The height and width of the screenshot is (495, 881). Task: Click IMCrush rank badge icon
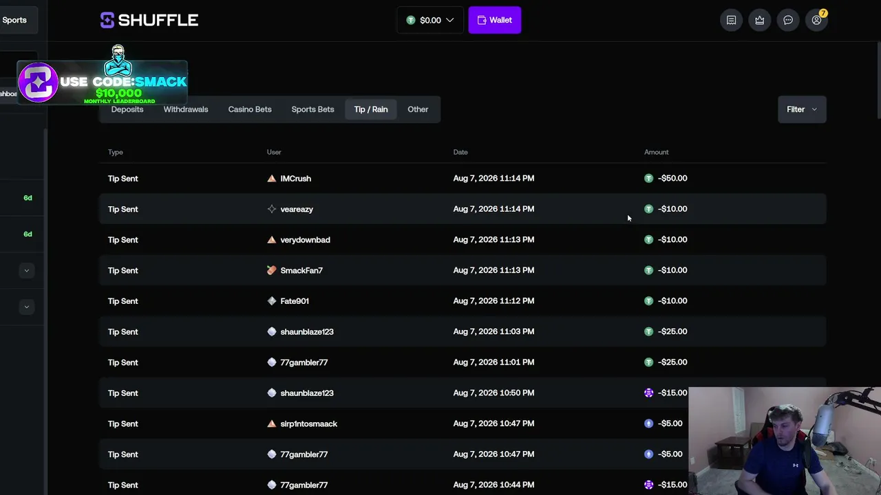coord(272,178)
